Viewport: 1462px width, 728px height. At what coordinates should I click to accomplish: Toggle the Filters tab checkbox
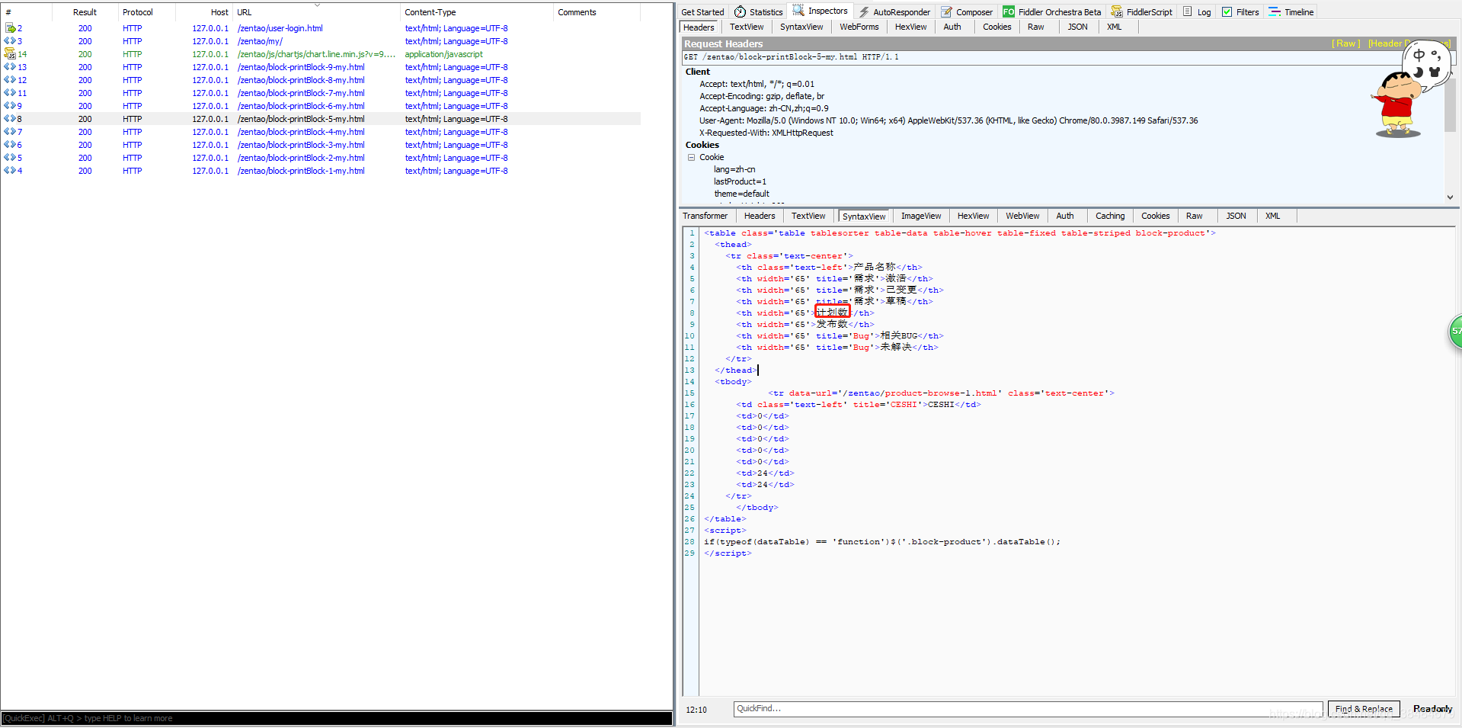click(1227, 11)
